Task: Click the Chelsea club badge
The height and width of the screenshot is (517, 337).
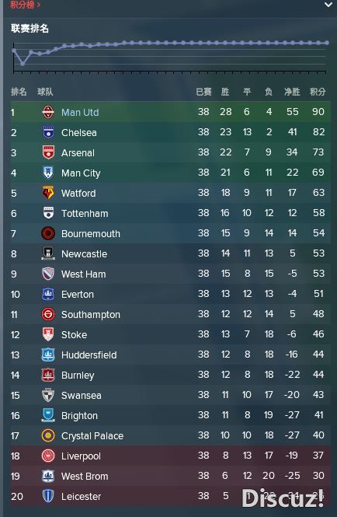Action: click(48, 132)
